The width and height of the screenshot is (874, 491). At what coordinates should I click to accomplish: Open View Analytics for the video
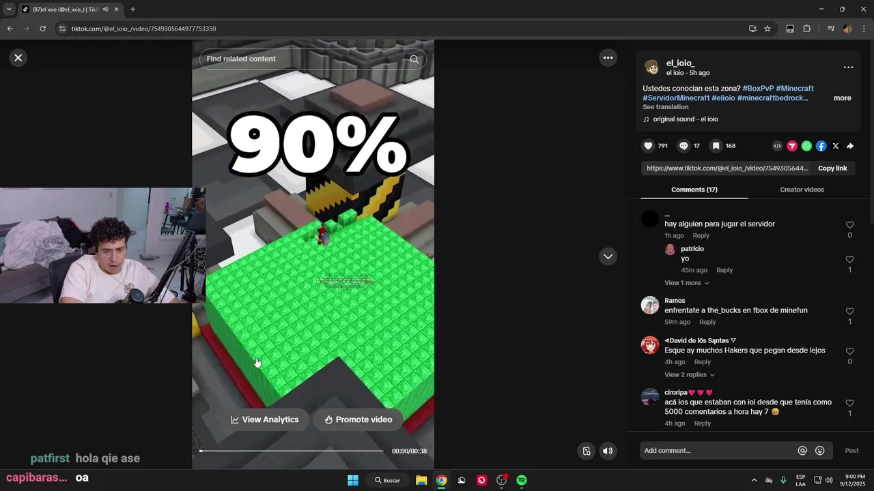[265, 419]
